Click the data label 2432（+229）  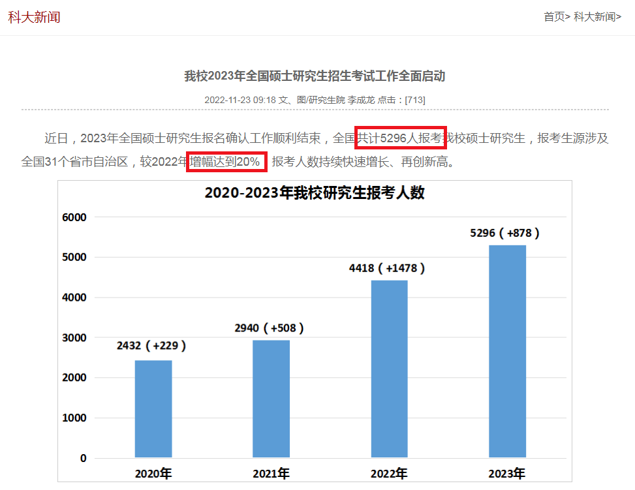point(153,348)
